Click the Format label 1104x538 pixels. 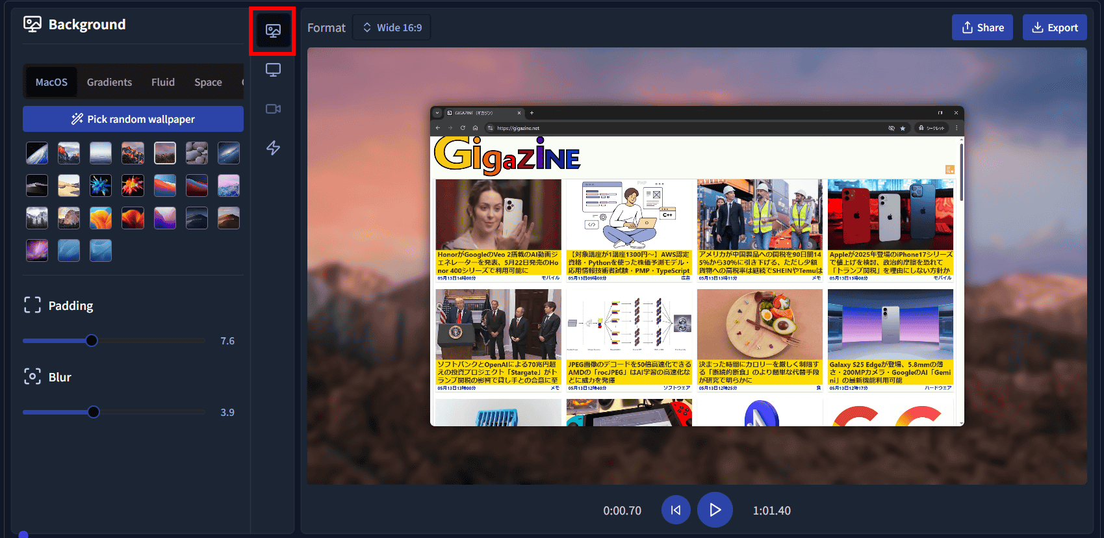(326, 28)
